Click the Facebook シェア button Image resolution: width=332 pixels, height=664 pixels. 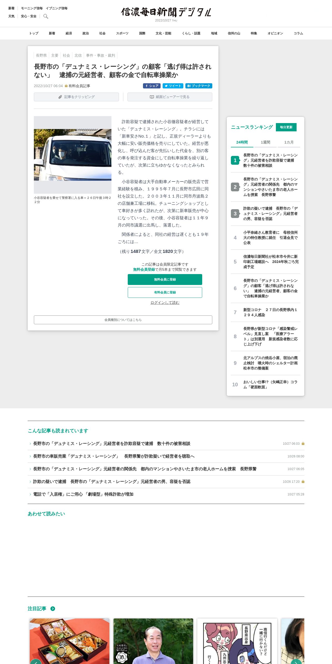pyautogui.click(x=152, y=86)
